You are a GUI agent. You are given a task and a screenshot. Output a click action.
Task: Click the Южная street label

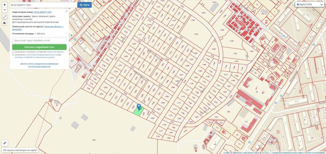click(322, 103)
